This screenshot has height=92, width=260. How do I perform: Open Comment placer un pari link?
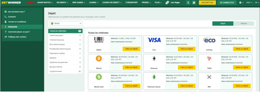point(19,32)
